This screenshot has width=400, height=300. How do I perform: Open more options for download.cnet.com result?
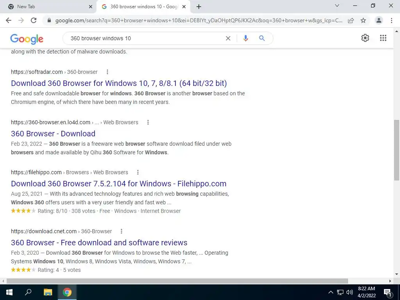[121, 231]
